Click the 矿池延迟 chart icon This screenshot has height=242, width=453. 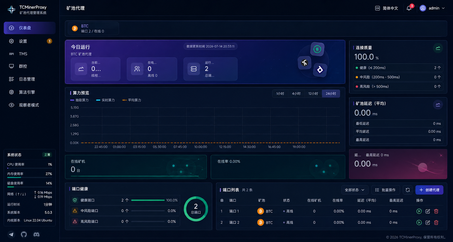438,105
